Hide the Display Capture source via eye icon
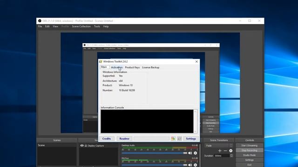This screenshot has height=167, width=298. (x=82, y=145)
